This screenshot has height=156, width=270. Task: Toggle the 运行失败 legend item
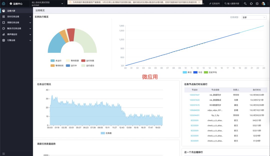pos(88,61)
